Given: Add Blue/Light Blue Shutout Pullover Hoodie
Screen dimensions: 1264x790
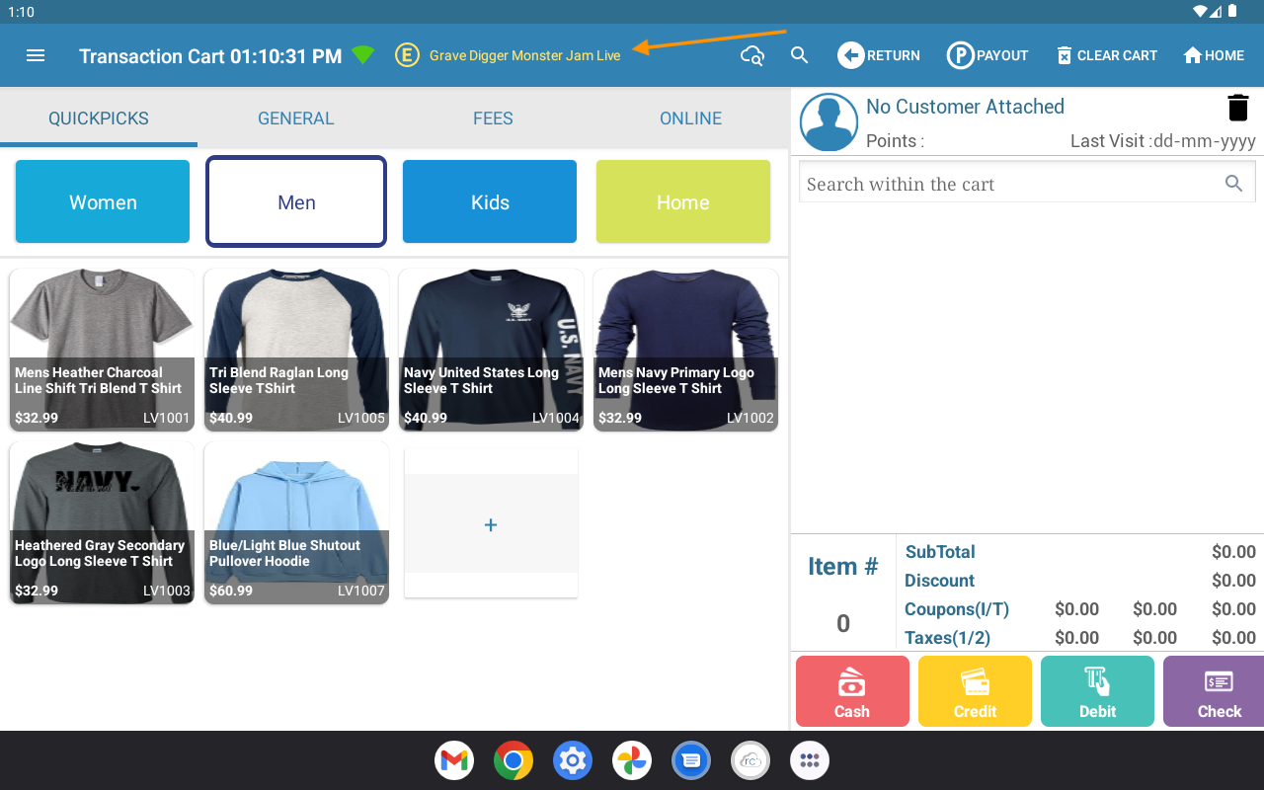Looking at the screenshot, I should point(296,523).
